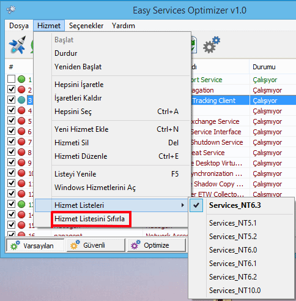
Task: Click the red status circle in row 2
Action: pos(21,90)
